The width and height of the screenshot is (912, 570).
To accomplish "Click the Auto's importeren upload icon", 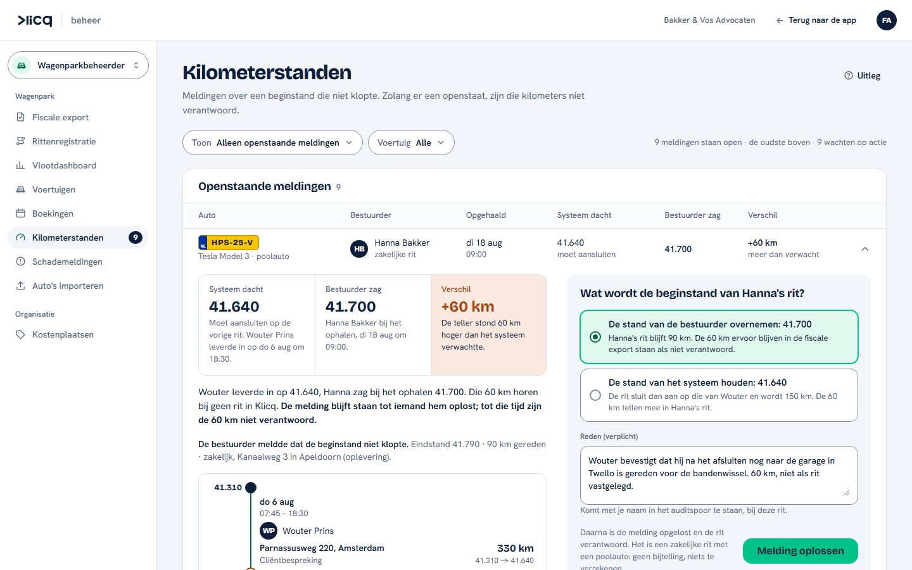I will (x=20, y=286).
